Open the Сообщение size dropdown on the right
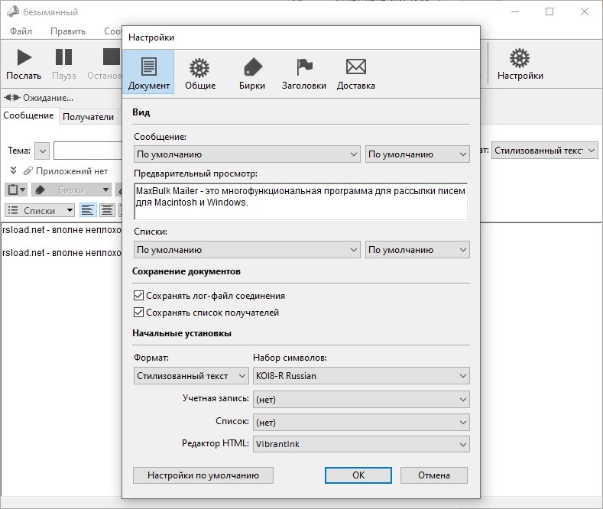This screenshot has height=509, width=603. (x=417, y=154)
